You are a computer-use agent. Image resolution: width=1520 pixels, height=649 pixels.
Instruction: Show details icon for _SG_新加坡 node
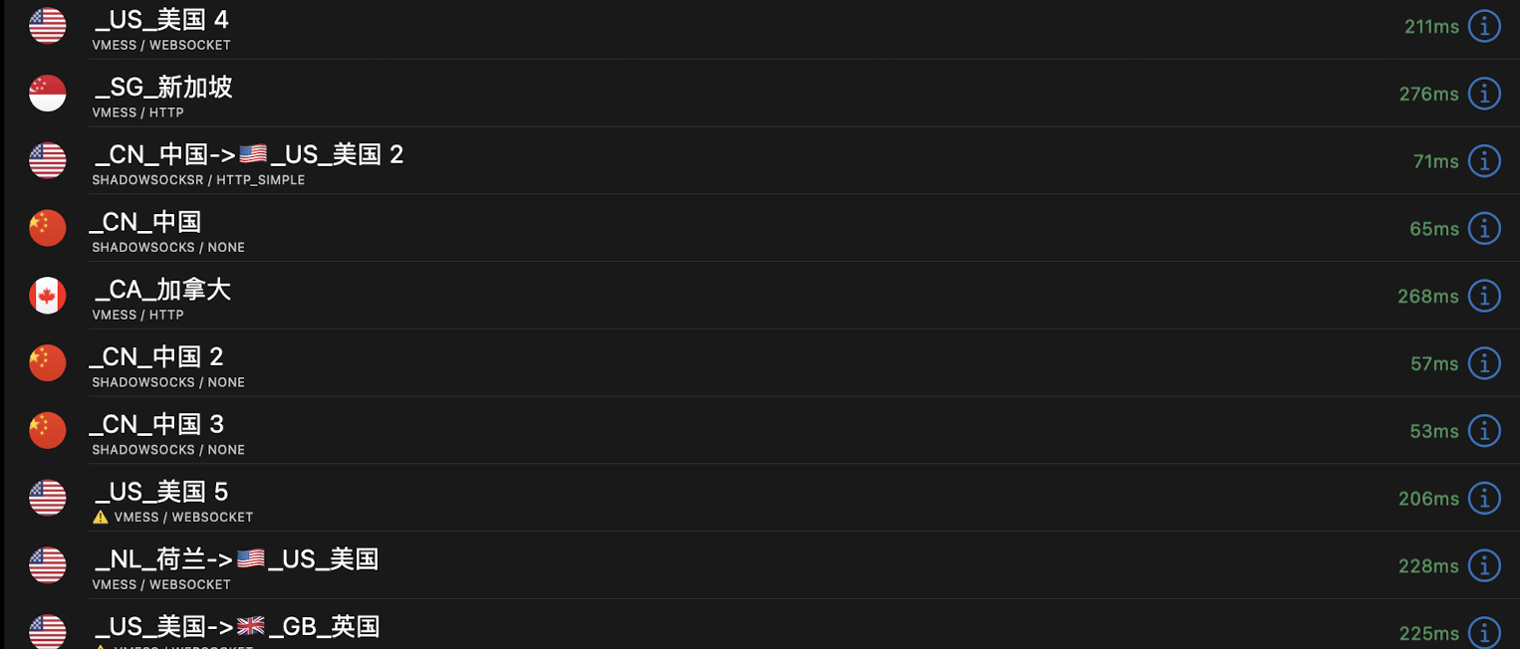tap(1484, 94)
